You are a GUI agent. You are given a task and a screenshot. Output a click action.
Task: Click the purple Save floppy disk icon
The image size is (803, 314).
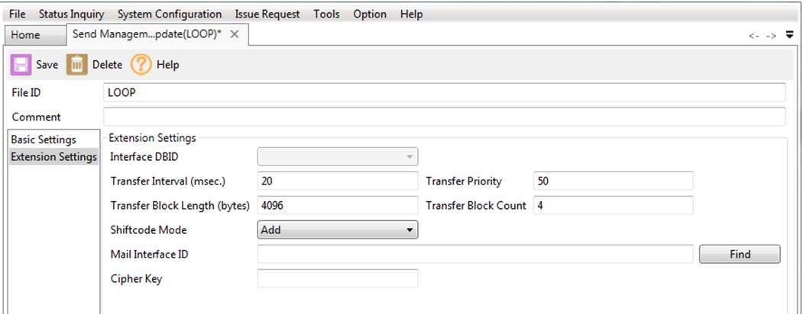(21, 65)
